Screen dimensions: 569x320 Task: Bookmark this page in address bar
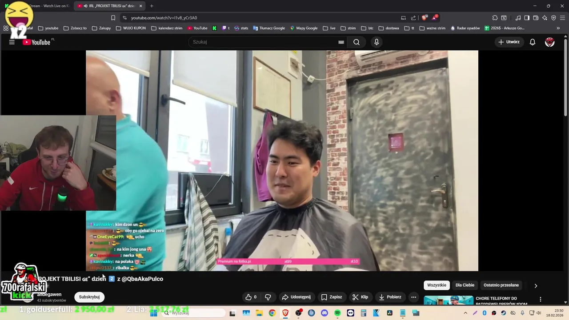(113, 18)
